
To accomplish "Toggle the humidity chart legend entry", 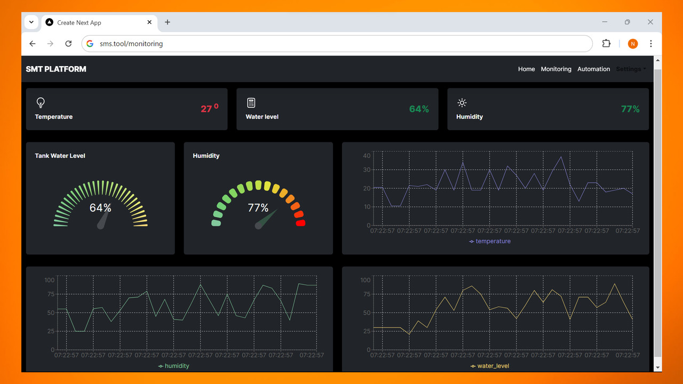I will [x=174, y=366].
